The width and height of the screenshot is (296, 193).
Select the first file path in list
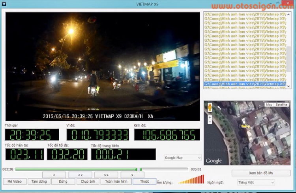245,14
